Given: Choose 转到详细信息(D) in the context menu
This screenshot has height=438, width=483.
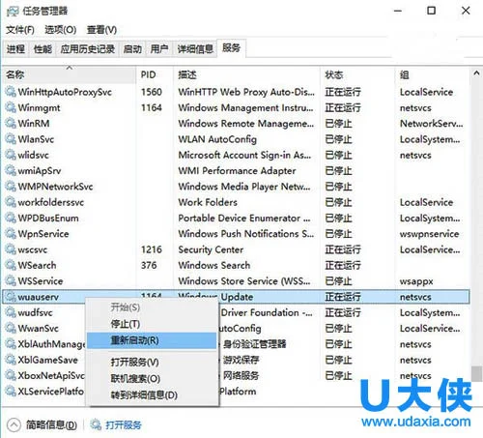Looking at the screenshot, I should [152, 394].
